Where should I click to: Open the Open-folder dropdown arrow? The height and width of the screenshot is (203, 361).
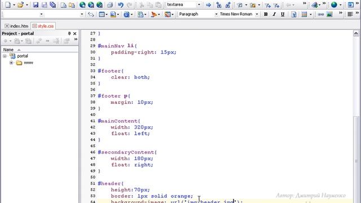click(x=27, y=5)
